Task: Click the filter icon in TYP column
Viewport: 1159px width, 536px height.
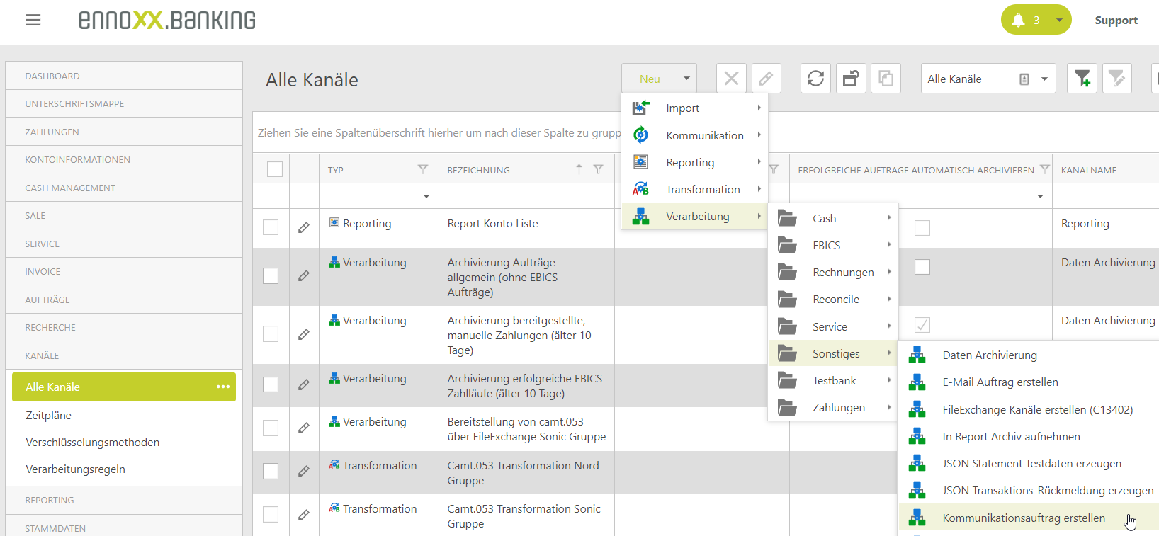Action: [x=423, y=169]
